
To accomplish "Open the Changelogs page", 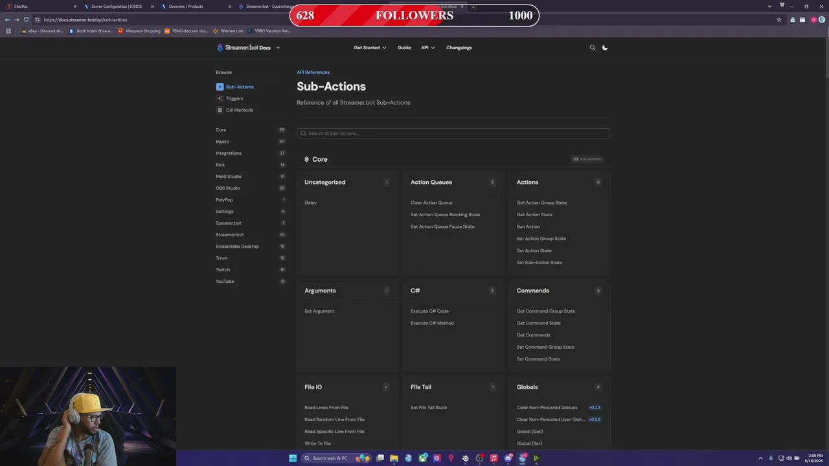I will coord(459,47).
